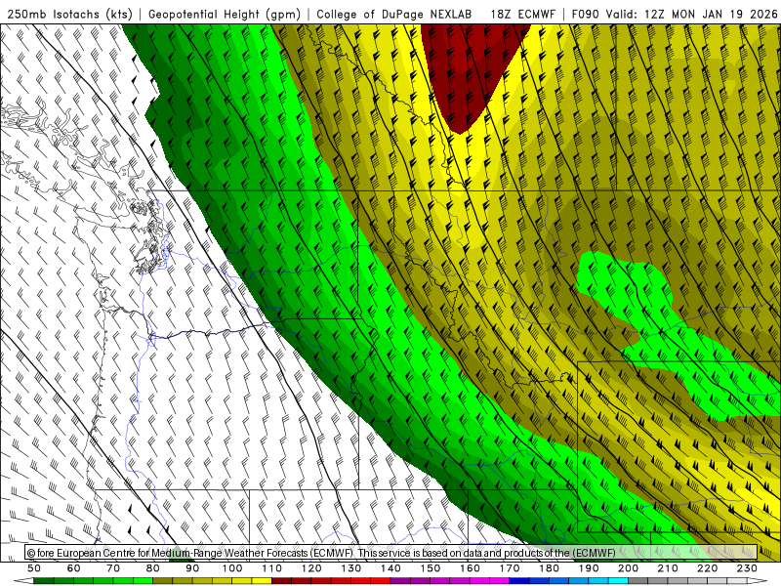Viewport: 781px width, 586px height.
Task: Click the "250mb Isotachs (kts)" title text
Action: click(x=70, y=15)
